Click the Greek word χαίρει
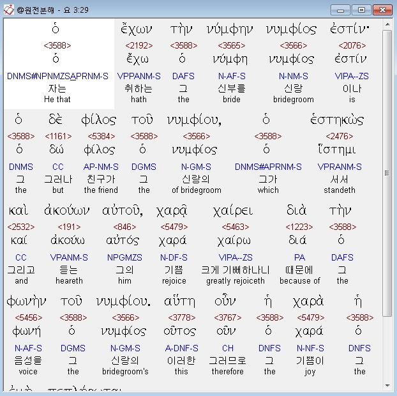 (x=233, y=211)
